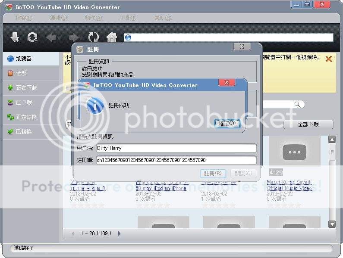Open the 動作(A) menu

click(x=93, y=18)
